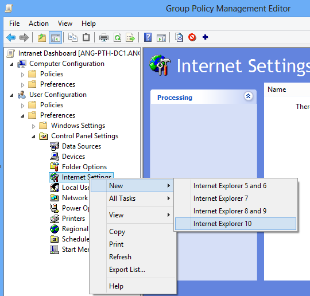Click the Data Sources icon in tree
This screenshot has width=310, height=296.
point(55,146)
